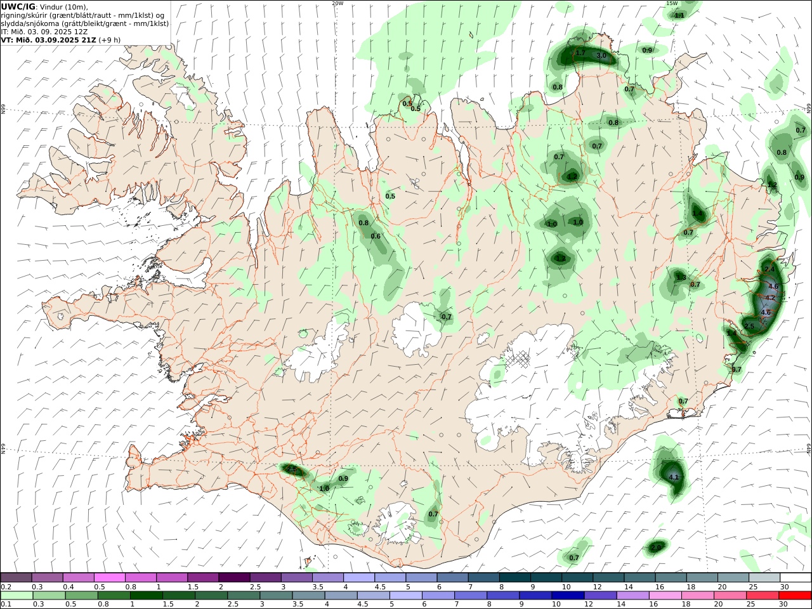The height and width of the screenshot is (609, 812).
Task: Select the darkest green swatch above the lower row's 1 label
Action: pyautogui.click(x=146, y=595)
